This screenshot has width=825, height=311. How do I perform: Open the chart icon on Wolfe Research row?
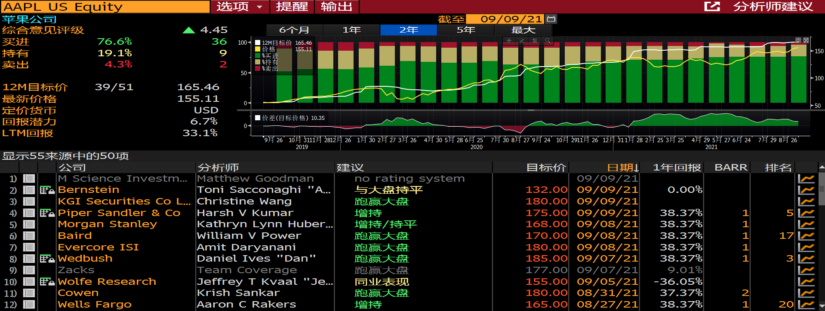(806, 282)
